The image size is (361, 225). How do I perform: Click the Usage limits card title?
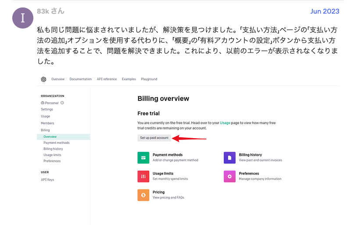click(163, 174)
